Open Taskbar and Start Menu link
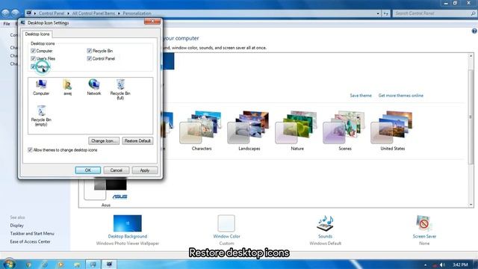The height and width of the screenshot is (269, 478). (32, 233)
